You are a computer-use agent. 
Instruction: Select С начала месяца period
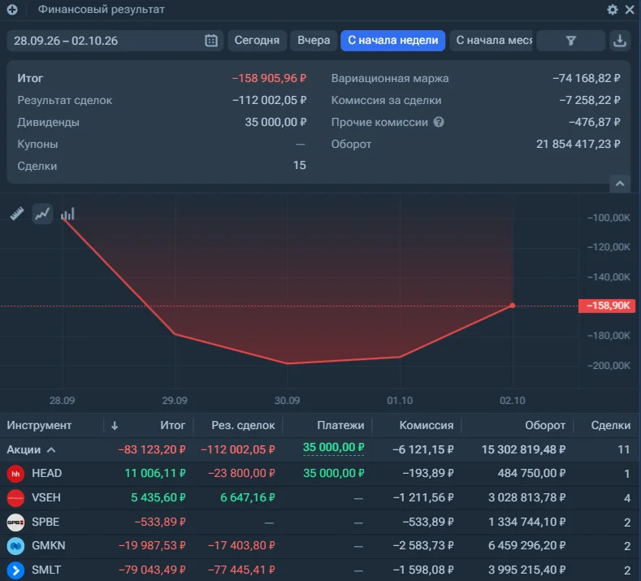click(x=491, y=41)
